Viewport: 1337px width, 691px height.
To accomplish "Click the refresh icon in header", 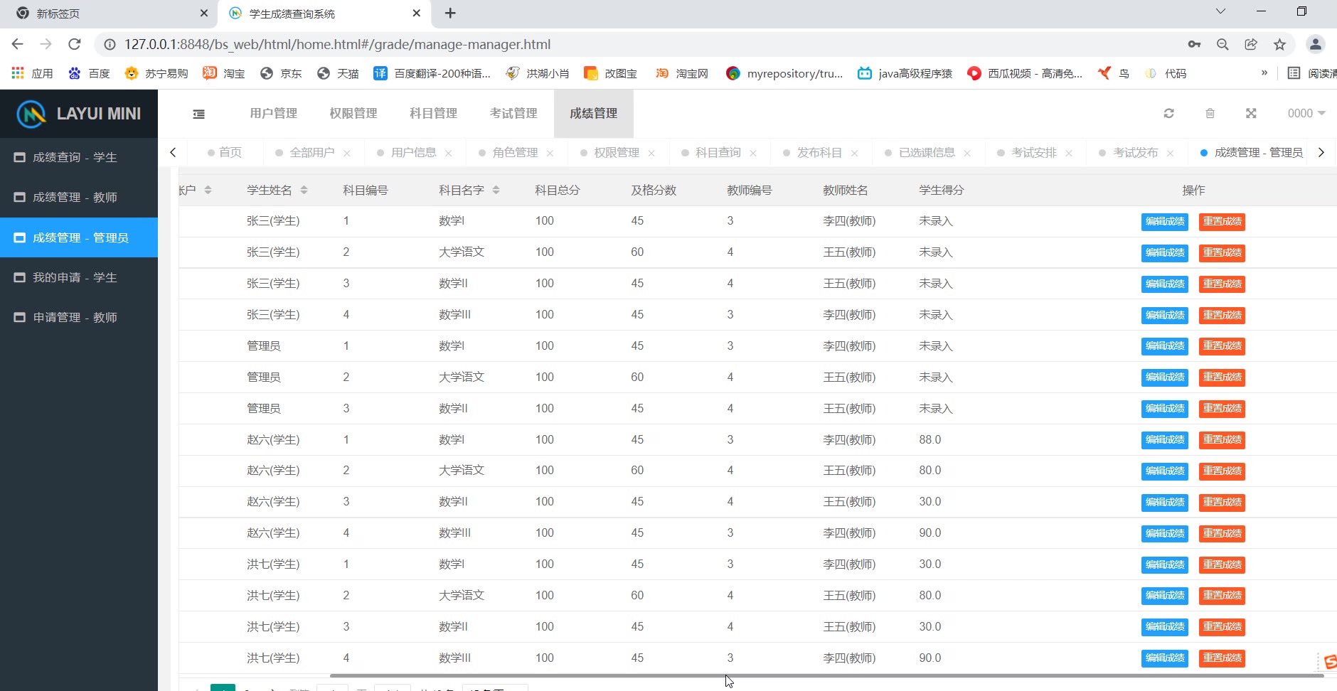I will click(x=1168, y=114).
